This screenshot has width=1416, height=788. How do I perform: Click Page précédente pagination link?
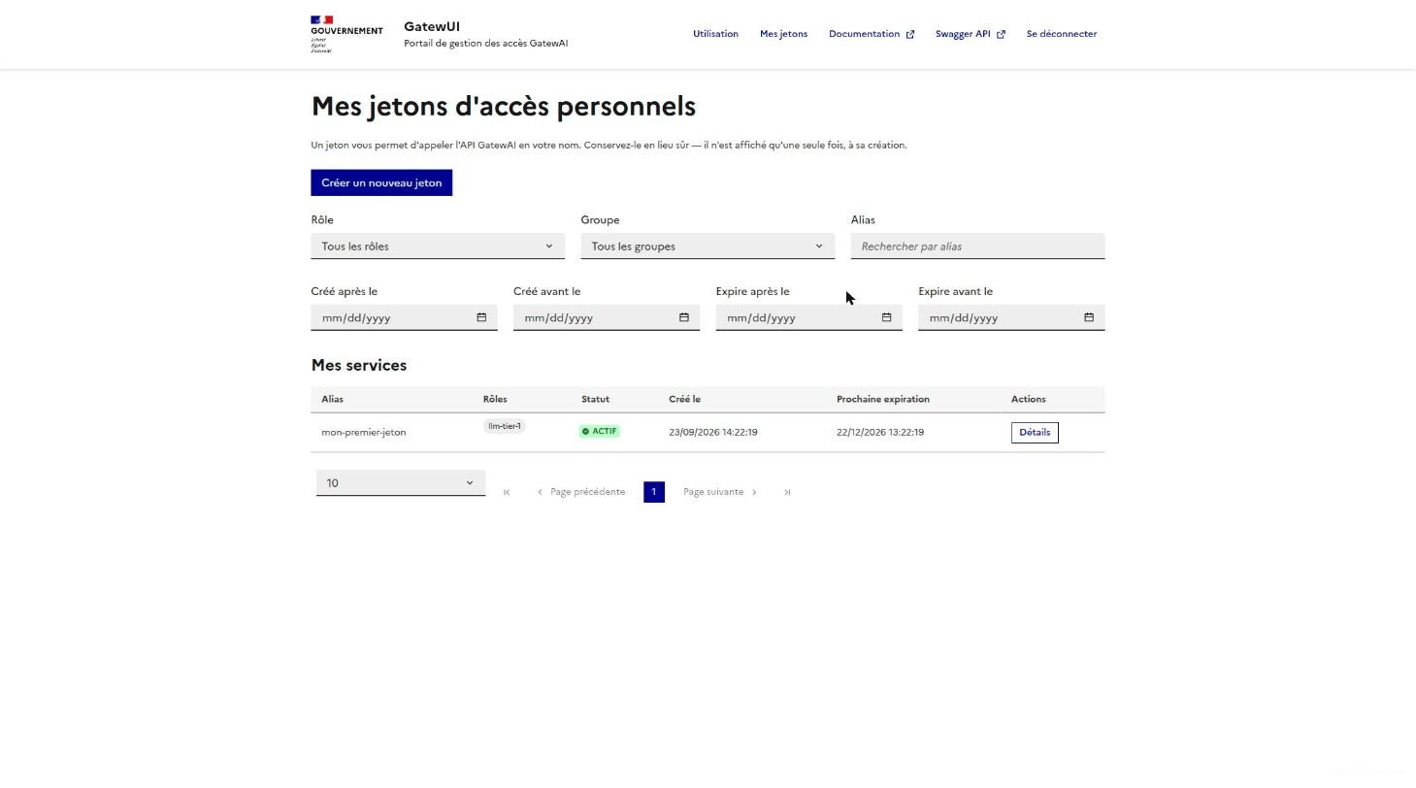click(x=581, y=492)
